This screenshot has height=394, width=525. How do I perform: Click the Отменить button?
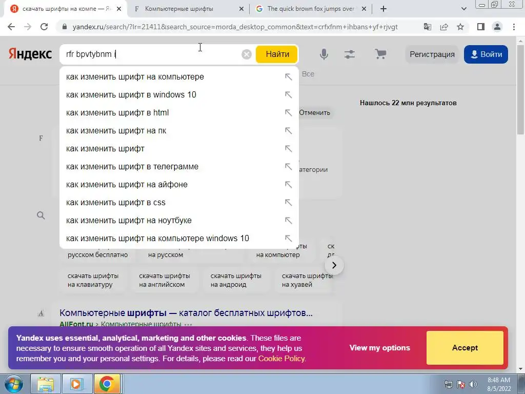pos(314,112)
